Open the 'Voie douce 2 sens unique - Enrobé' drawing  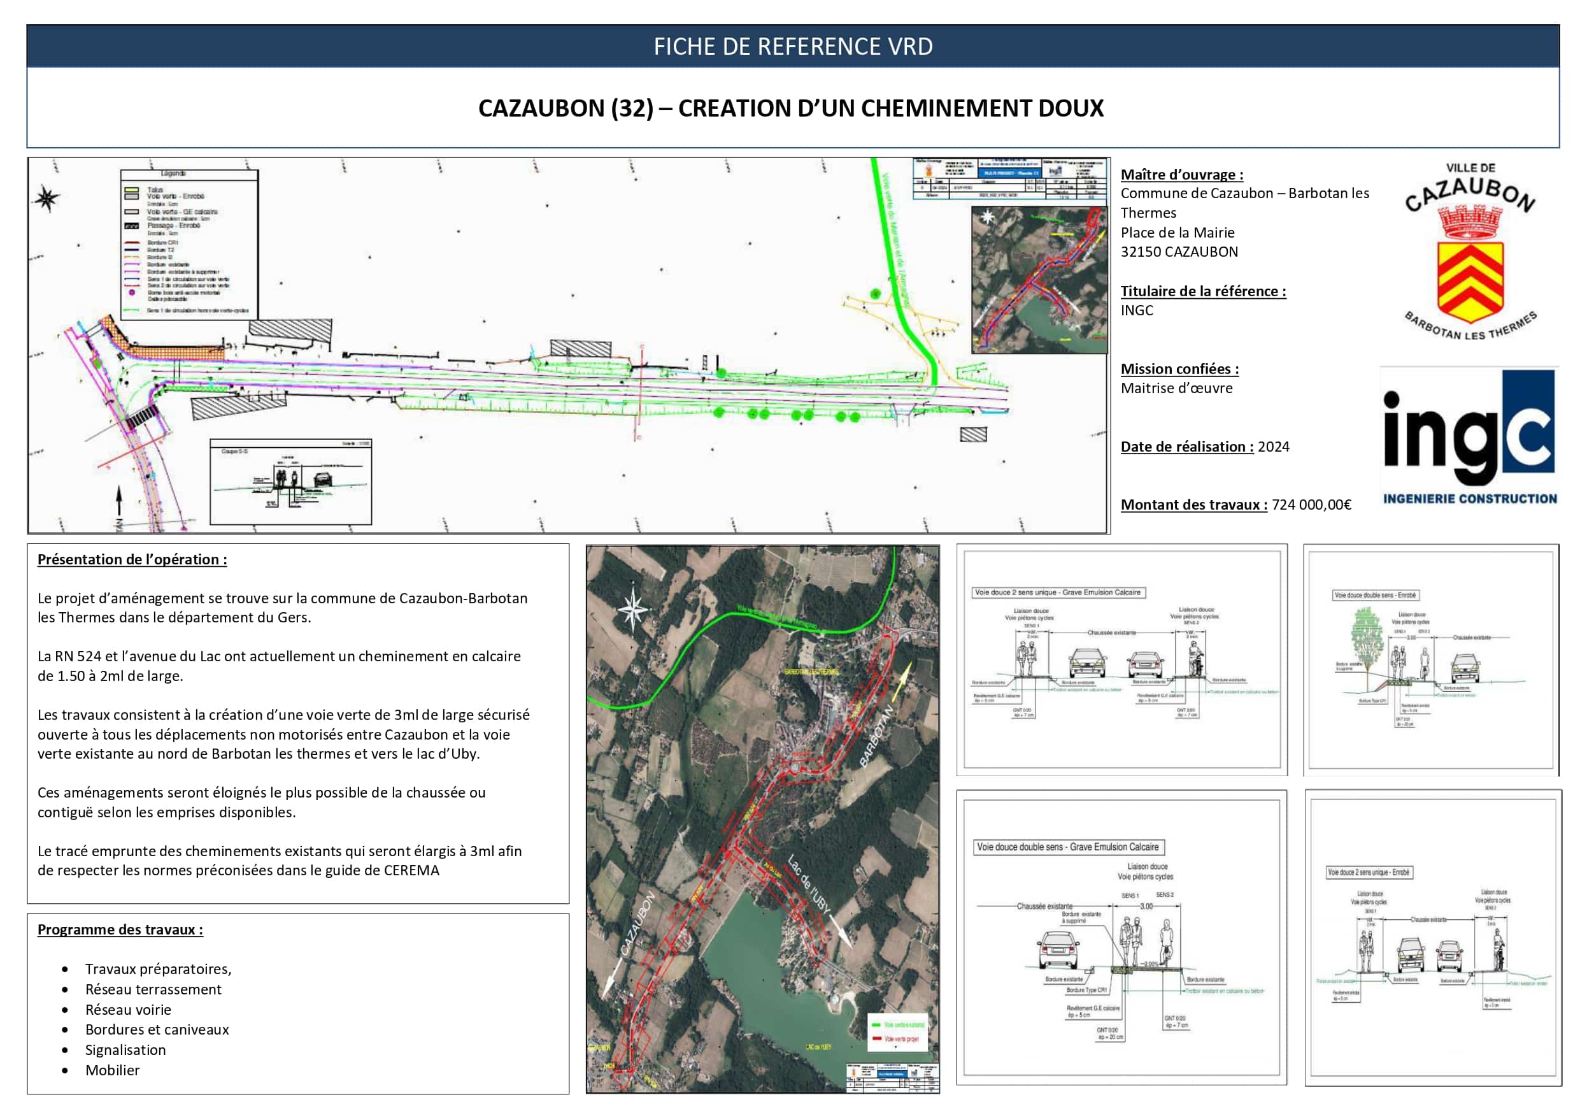(1433, 938)
